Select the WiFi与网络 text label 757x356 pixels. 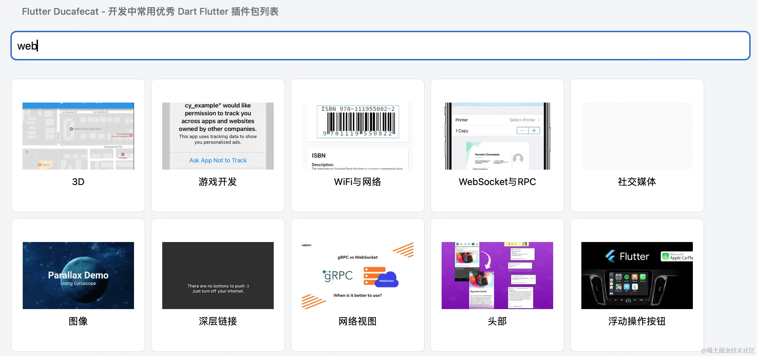pos(357,182)
